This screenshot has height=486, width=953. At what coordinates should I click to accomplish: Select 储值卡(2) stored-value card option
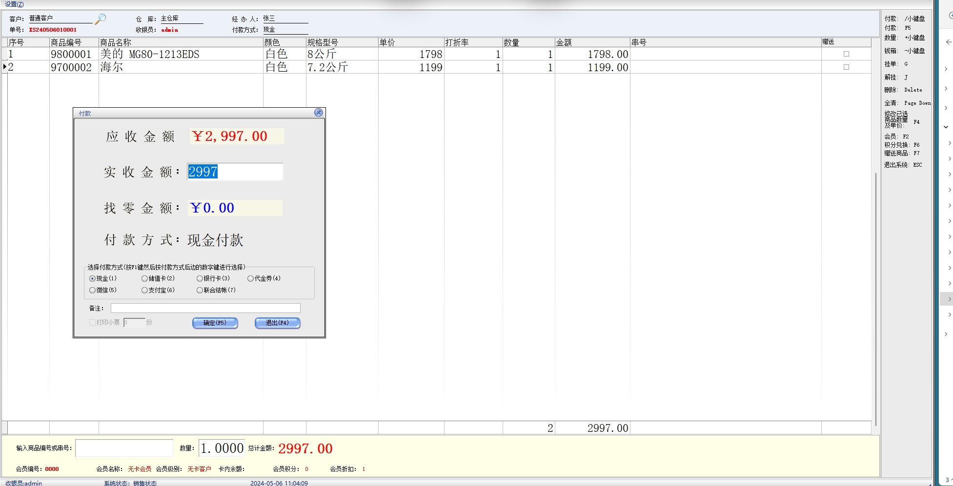tap(144, 278)
